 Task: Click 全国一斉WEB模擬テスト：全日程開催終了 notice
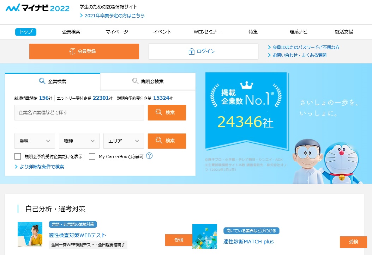coord(88,245)
